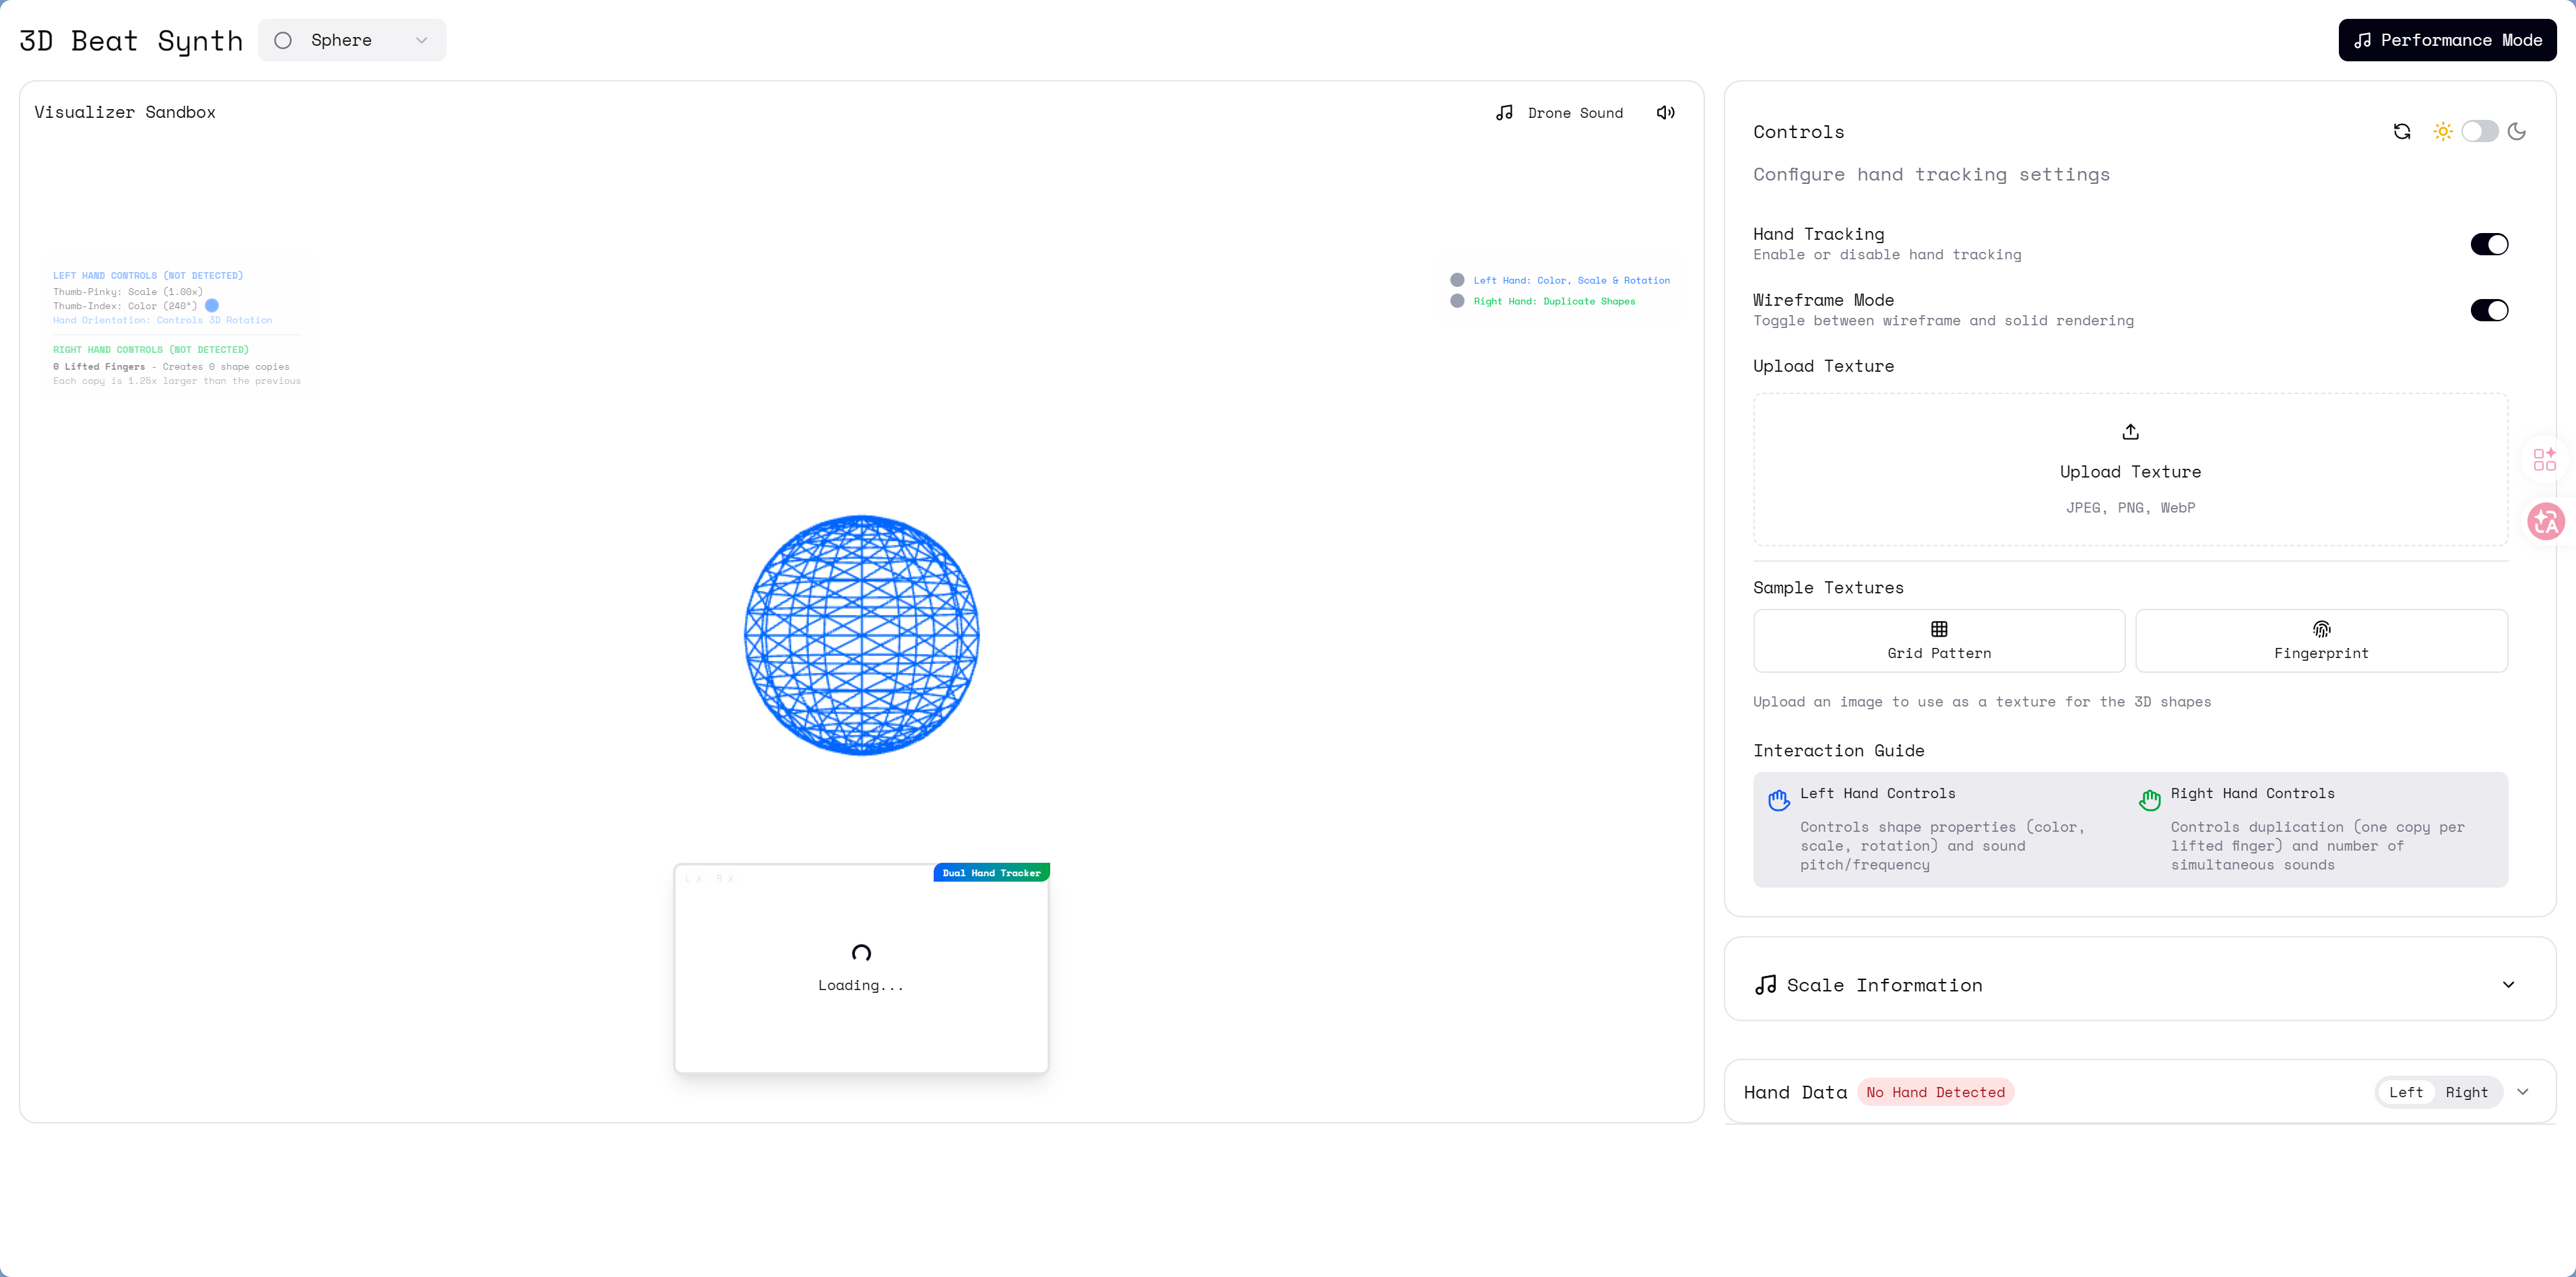Enter Performance Mode
This screenshot has height=1277, width=2576.
coord(2446,40)
